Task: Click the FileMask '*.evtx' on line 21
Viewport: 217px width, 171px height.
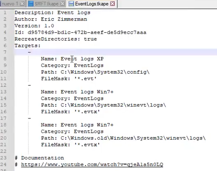Action: [71, 145]
